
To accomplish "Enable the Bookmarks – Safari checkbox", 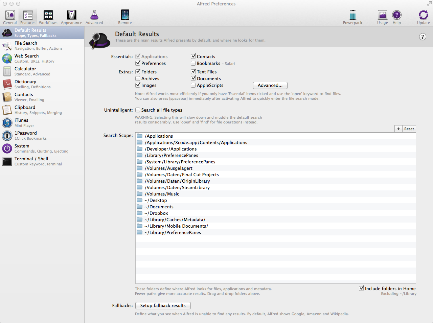I will click(193, 63).
